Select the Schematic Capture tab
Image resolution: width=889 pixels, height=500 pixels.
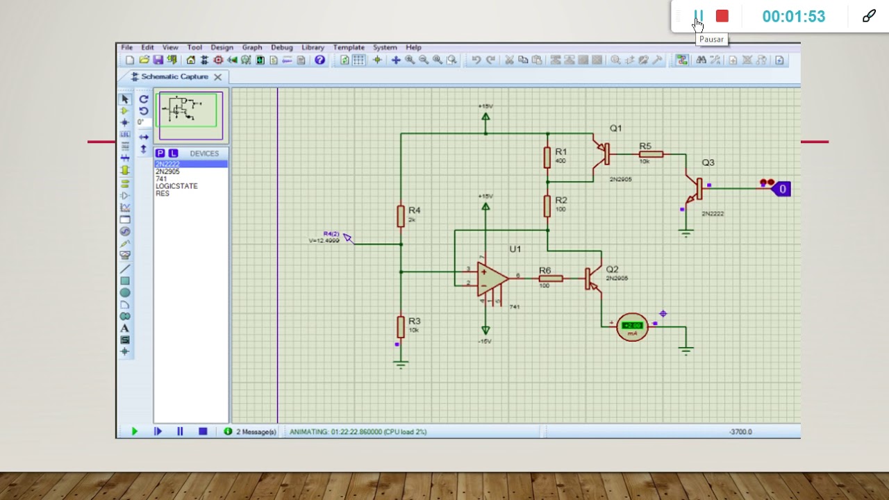coord(174,76)
